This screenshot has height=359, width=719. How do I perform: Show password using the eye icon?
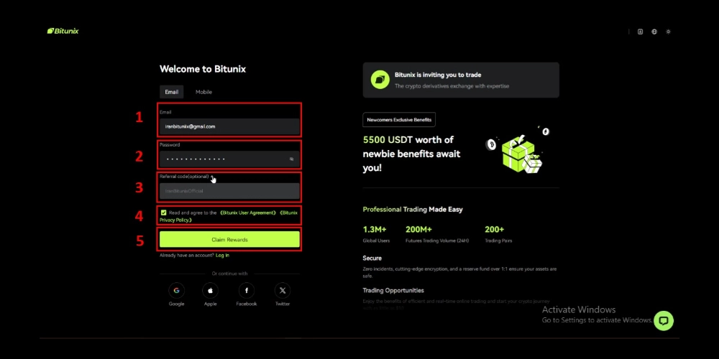(x=292, y=159)
